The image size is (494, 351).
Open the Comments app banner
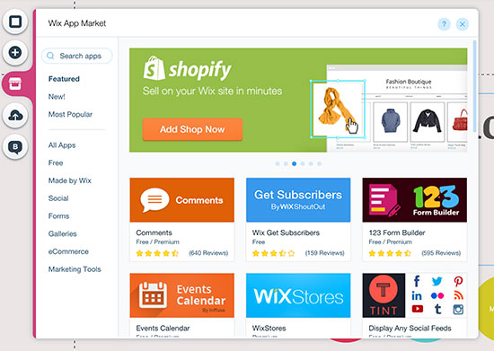[181, 200]
